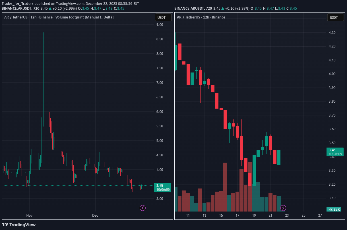Select the Dec label on the time axis
The height and width of the screenshot is (230, 347).
pos(95,215)
